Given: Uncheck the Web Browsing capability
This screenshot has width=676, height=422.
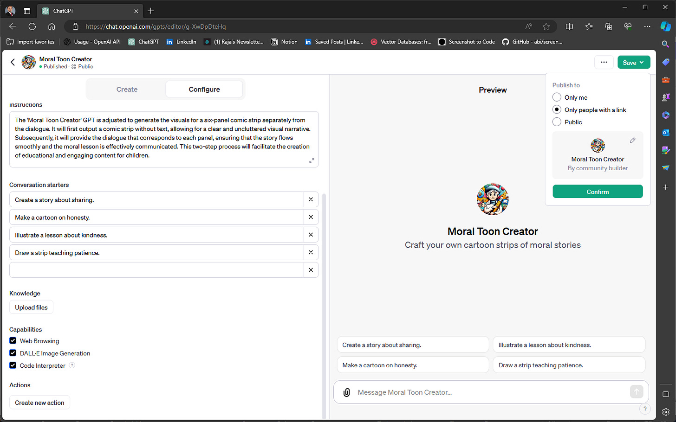Looking at the screenshot, I should 13,341.
